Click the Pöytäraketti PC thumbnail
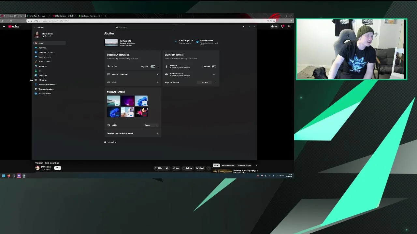The image size is (417, 234). point(111,43)
